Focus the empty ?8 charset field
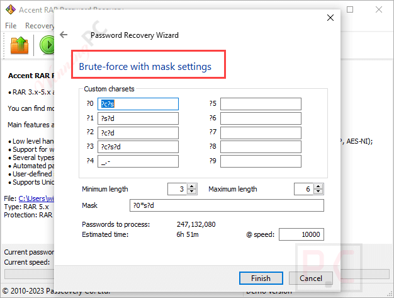 [x=261, y=147]
